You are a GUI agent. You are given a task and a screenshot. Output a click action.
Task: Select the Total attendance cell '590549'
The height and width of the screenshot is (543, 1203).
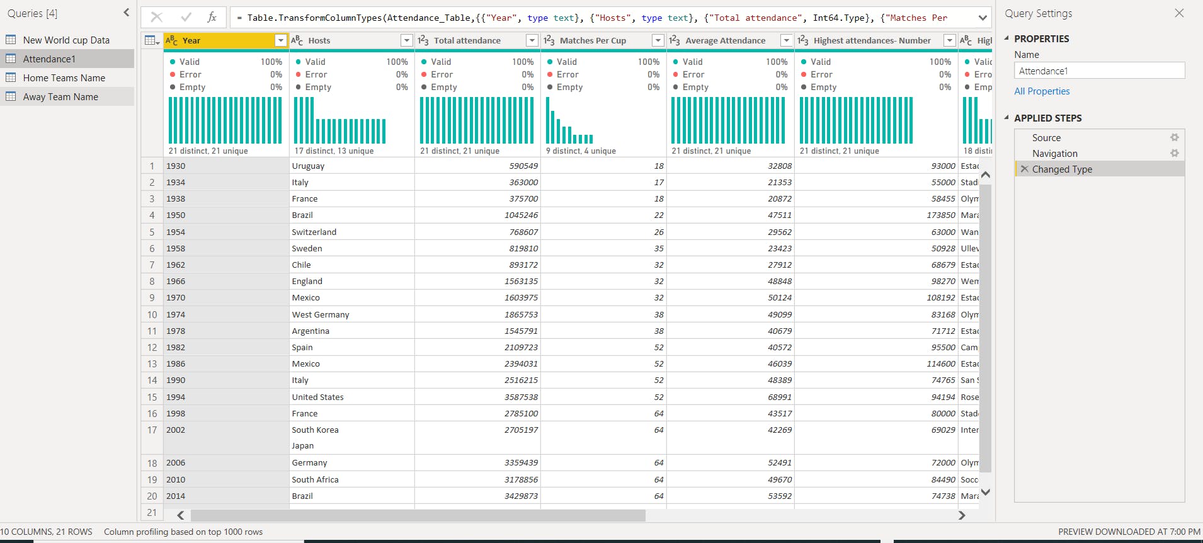pos(477,166)
